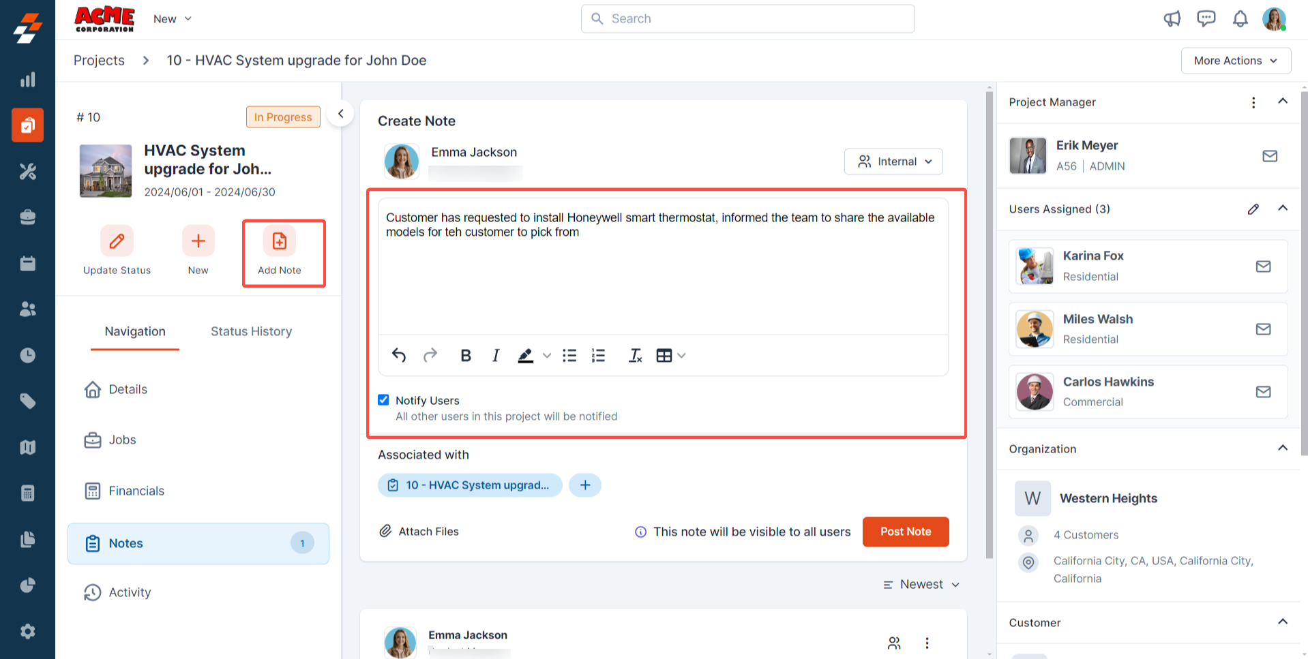Click the Add Note icon
The height and width of the screenshot is (659, 1308).
pos(280,242)
